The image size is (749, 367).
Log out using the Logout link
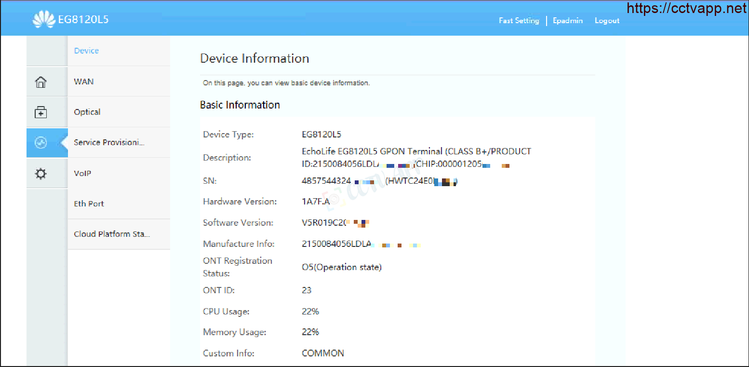[x=607, y=21]
